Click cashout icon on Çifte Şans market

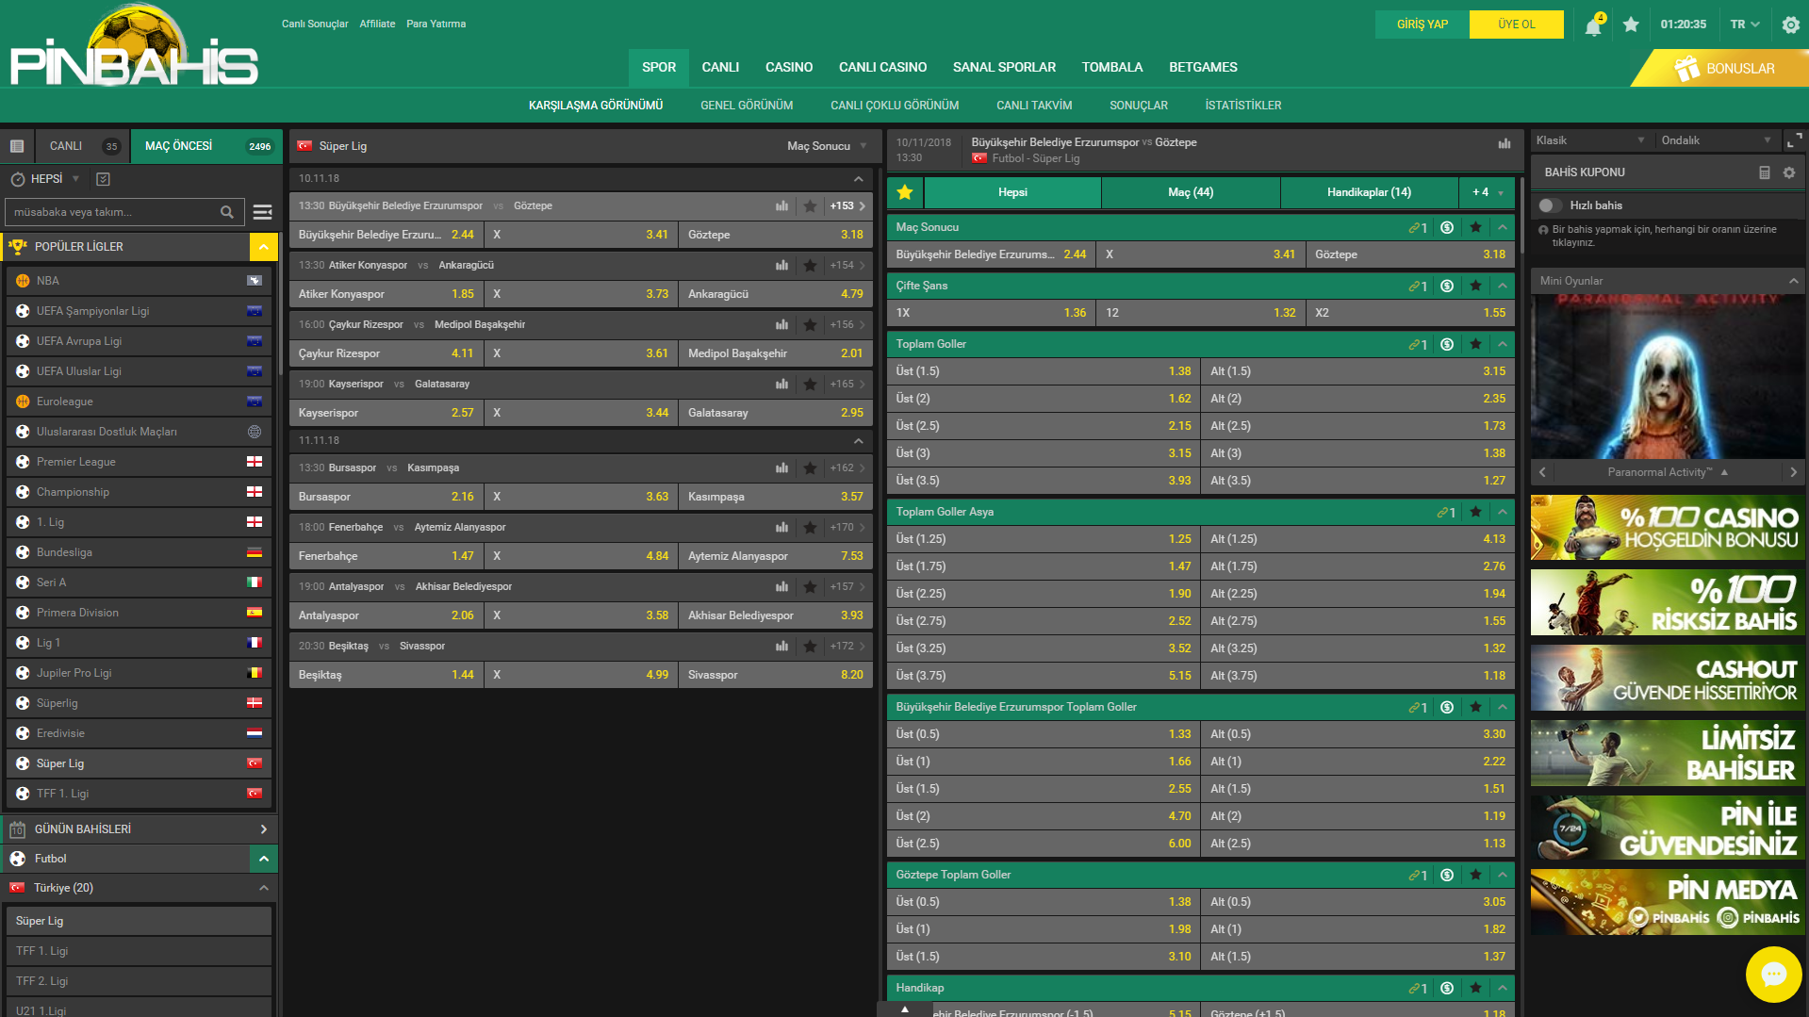pyautogui.click(x=1447, y=287)
